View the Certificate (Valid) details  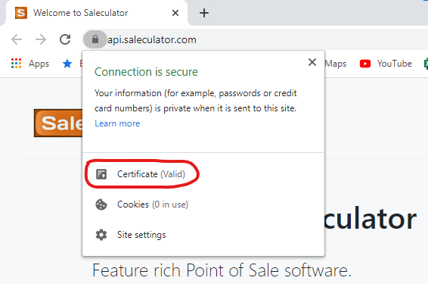pos(151,174)
